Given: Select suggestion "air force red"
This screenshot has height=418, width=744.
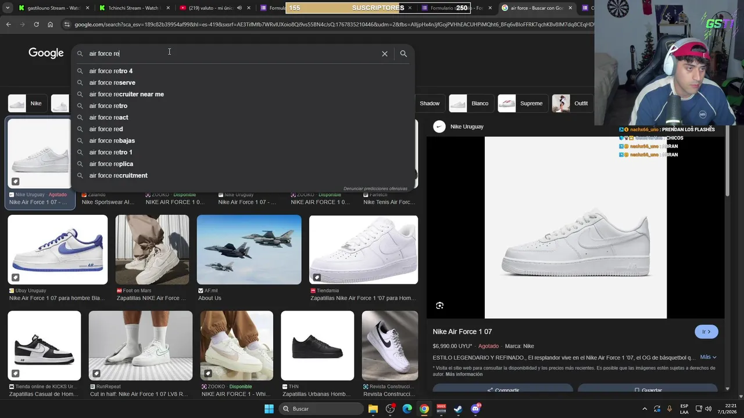Looking at the screenshot, I should tap(243, 129).
